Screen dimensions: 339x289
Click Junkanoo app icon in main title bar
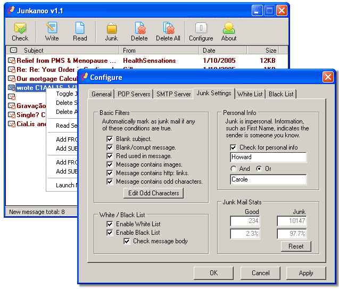[11, 10]
